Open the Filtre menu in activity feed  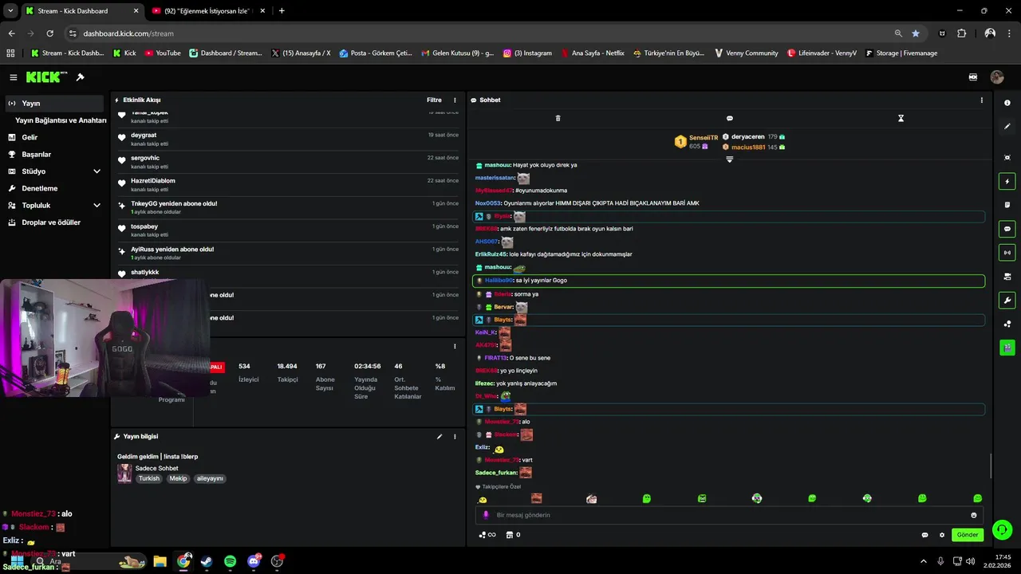(x=434, y=100)
